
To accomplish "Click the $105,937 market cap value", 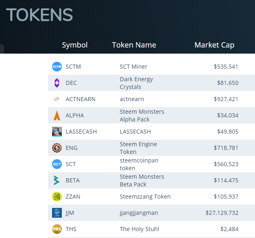I will [226, 197].
